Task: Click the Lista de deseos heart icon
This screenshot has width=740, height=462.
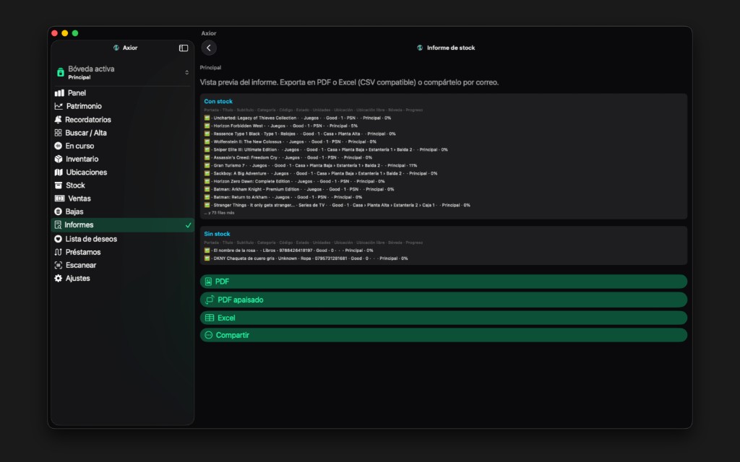Action: pyautogui.click(x=58, y=239)
